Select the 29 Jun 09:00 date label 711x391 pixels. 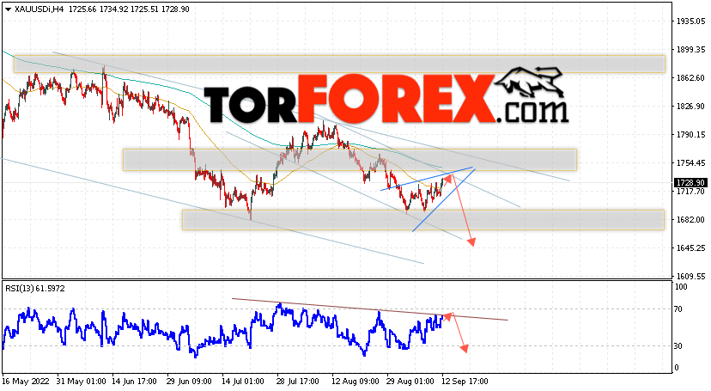click(189, 382)
